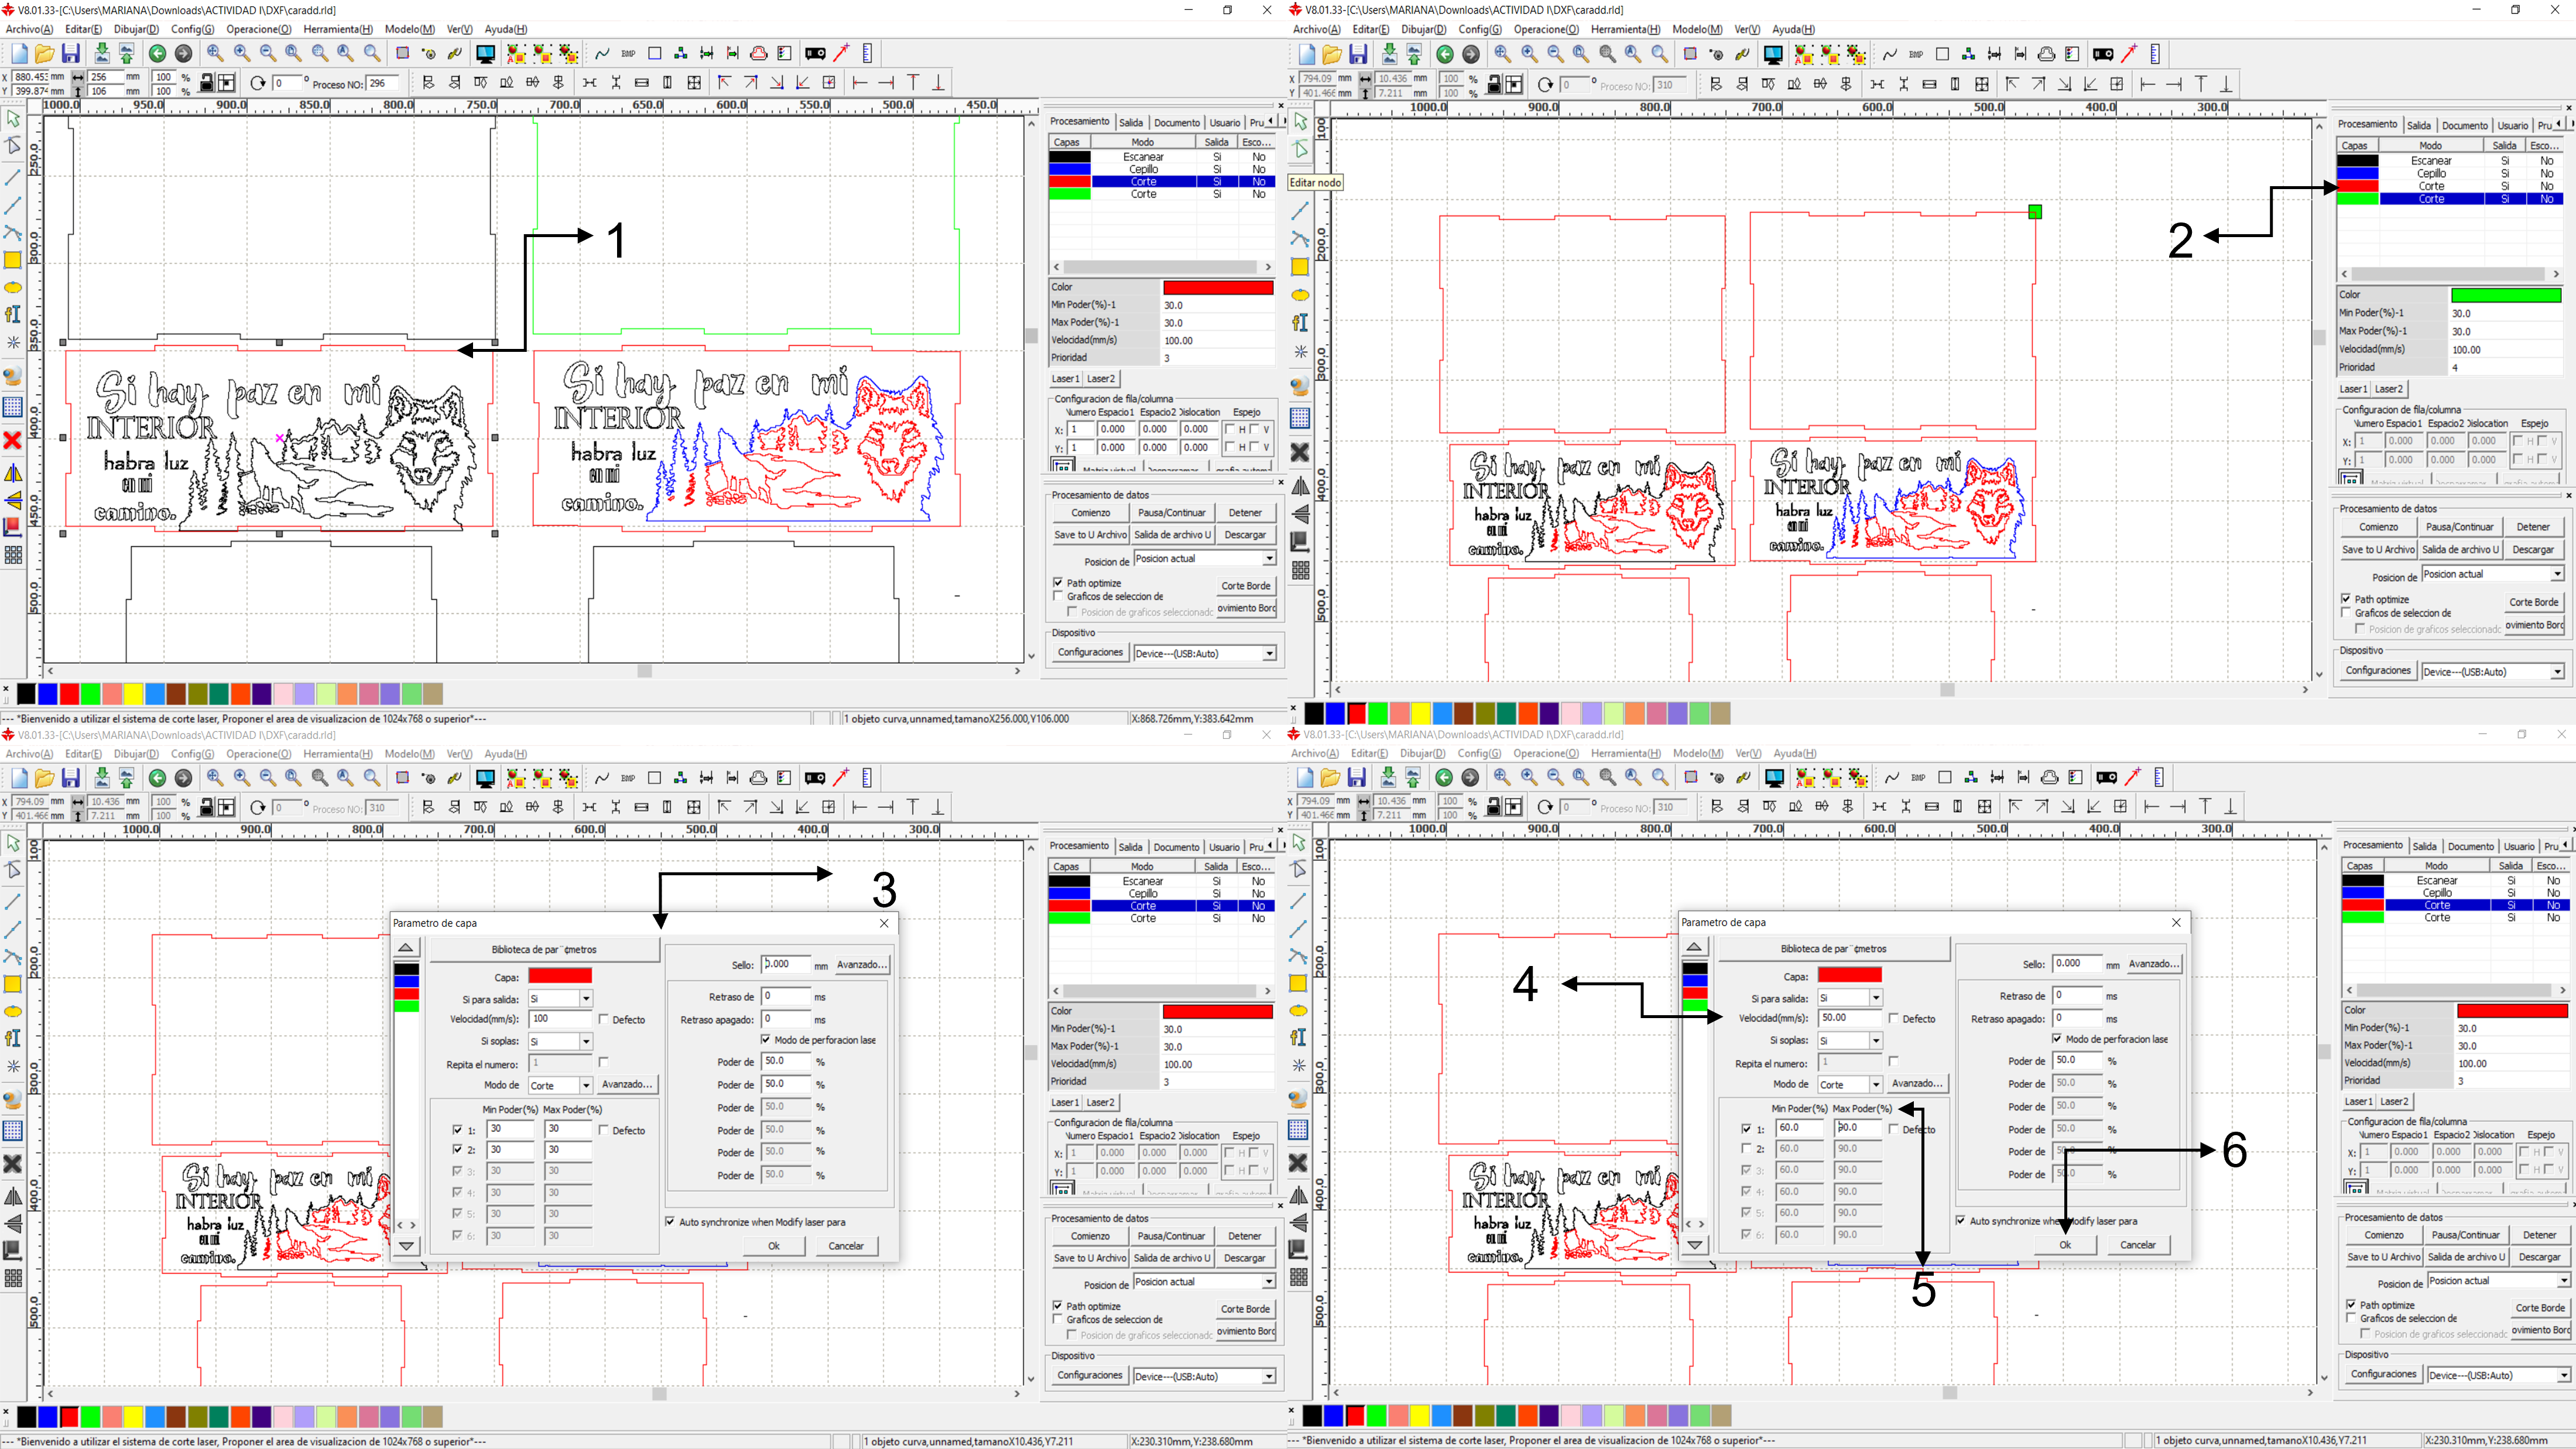2576x1449 pixels.
Task: Click green Color swatch in top-right layer panel
Action: coord(2505,295)
